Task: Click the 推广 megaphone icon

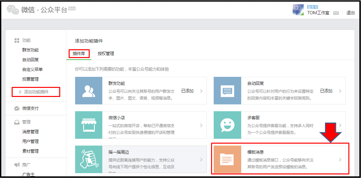Action: coord(17,165)
